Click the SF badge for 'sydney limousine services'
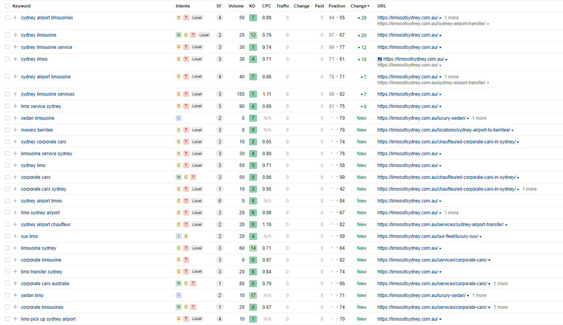The height and width of the screenshot is (325, 563). click(x=220, y=94)
